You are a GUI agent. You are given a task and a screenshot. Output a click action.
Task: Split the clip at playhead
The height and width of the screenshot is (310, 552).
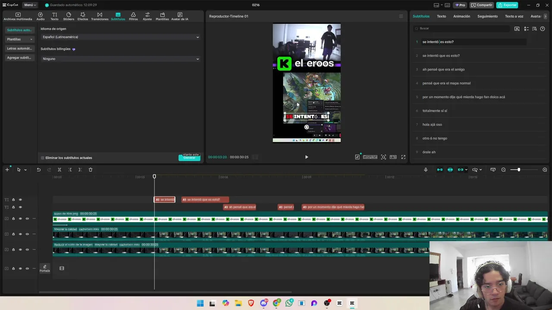[60, 170]
